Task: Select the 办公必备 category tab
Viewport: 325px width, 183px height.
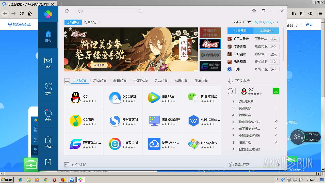Action: pyautogui.click(x=161, y=80)
